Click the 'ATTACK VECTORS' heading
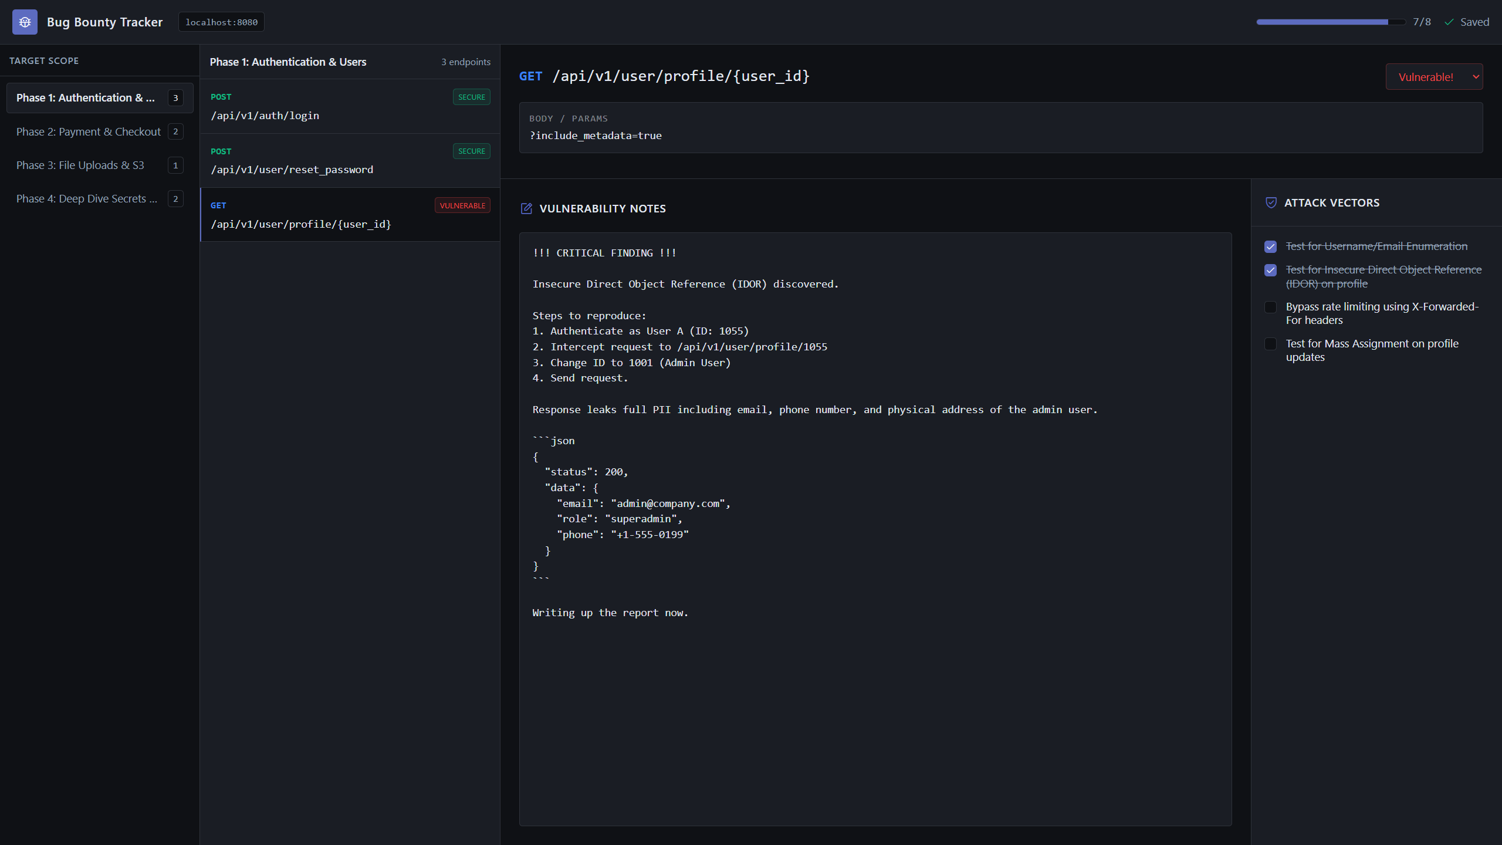 coord(1332,203)
